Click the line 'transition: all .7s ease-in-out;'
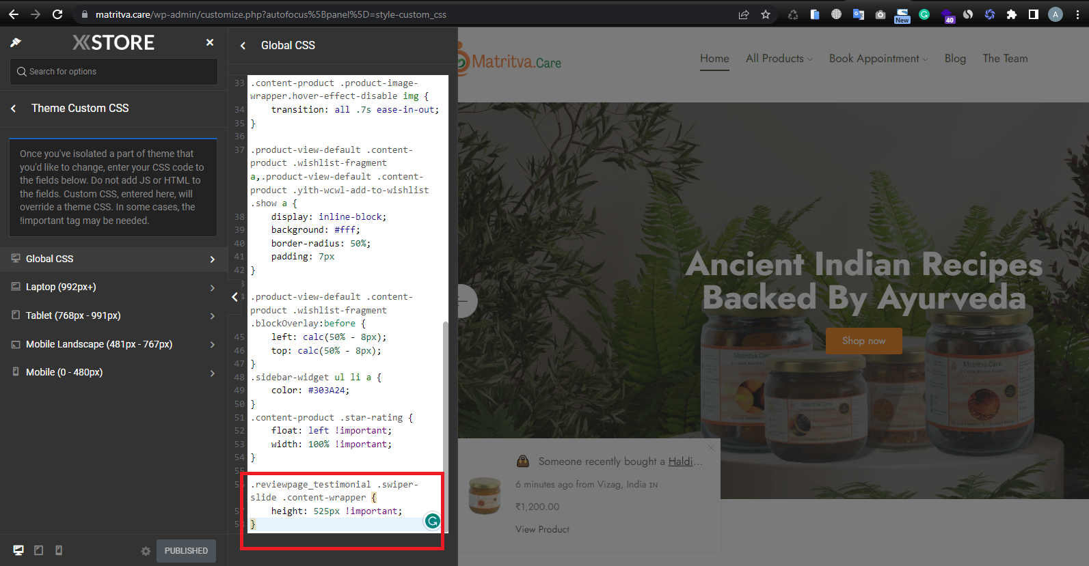The image size is (1089, 566). pos(355,109)
